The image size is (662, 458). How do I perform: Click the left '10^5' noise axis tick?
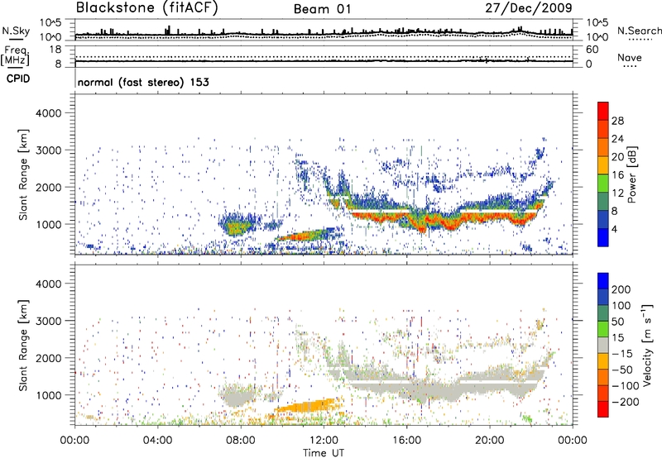(50, 23)
